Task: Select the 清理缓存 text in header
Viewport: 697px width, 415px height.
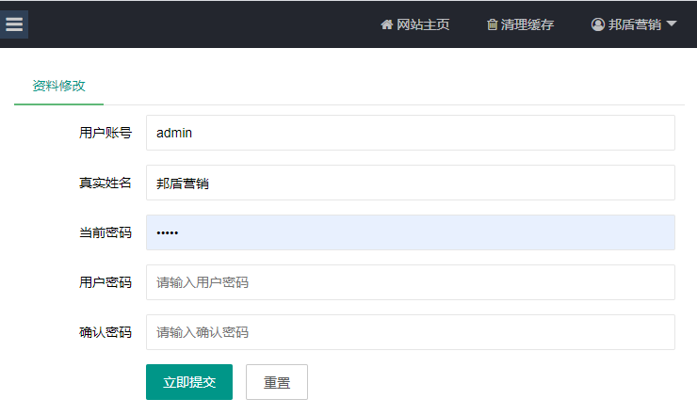Action: coord(527,24)
